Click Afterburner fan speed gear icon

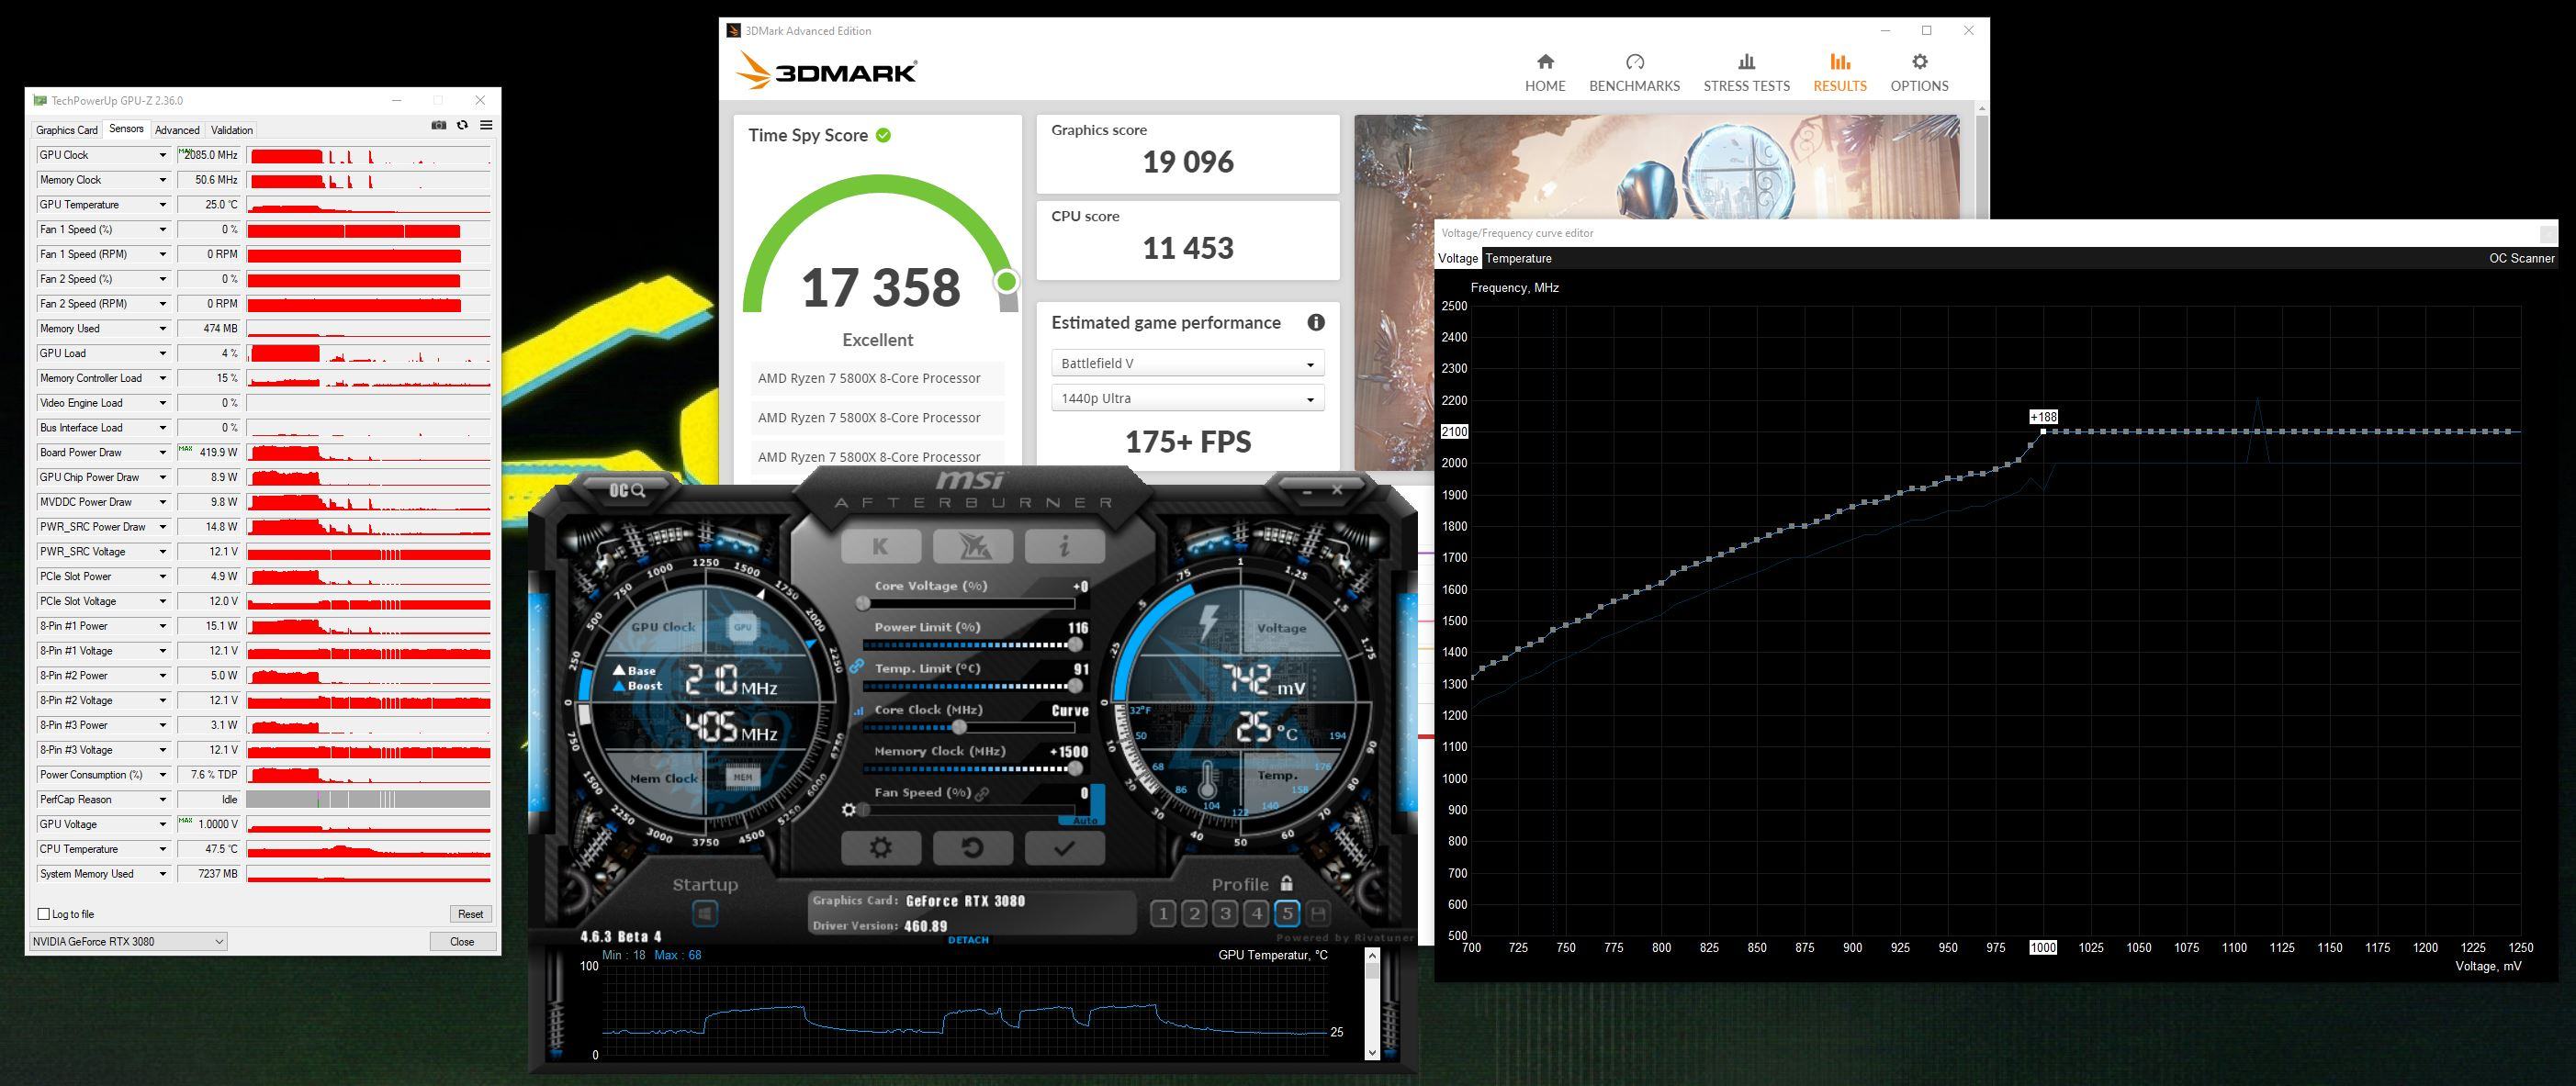pyautogui.click(x=849, y=810)
